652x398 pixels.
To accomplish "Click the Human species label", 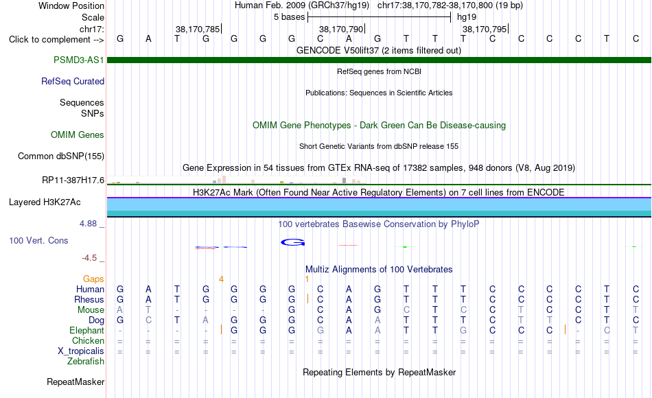I will 90,289.
